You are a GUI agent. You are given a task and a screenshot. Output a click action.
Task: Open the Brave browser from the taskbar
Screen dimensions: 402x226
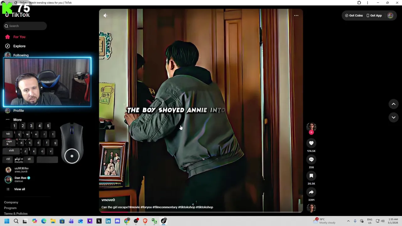click(x=145, y=221)
